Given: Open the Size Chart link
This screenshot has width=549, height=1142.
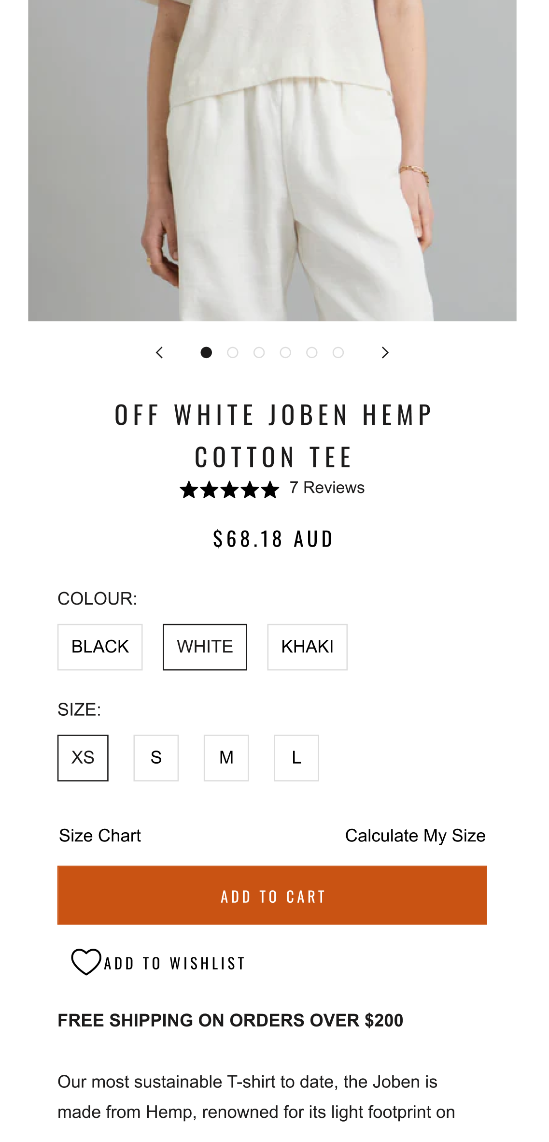Looking at the screenshot, I should point(100,836).
